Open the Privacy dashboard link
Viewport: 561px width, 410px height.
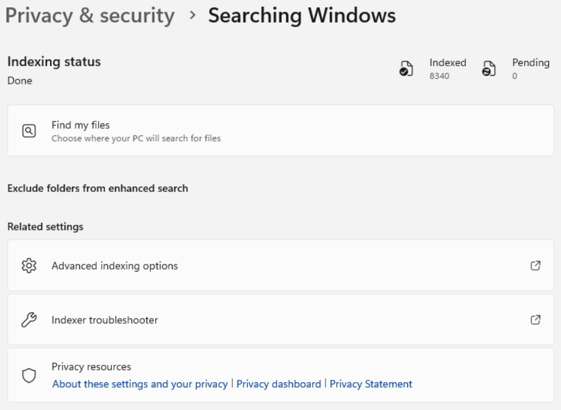tap(278, 384)
